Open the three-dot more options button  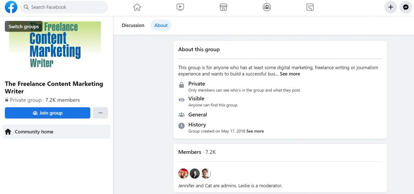click(100, 113)
